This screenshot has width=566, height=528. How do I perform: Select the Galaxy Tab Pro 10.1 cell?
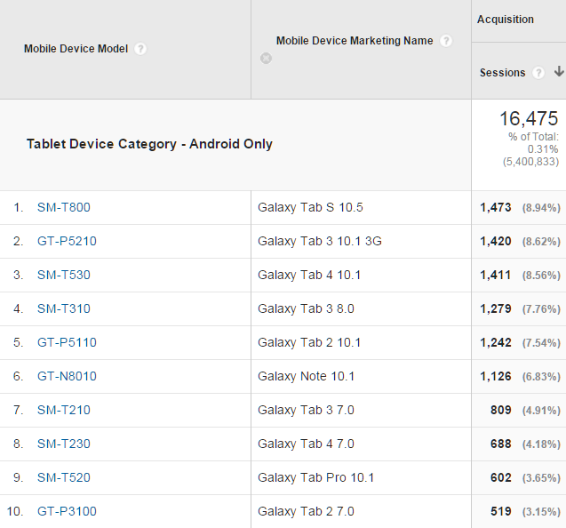click(361, 478)
